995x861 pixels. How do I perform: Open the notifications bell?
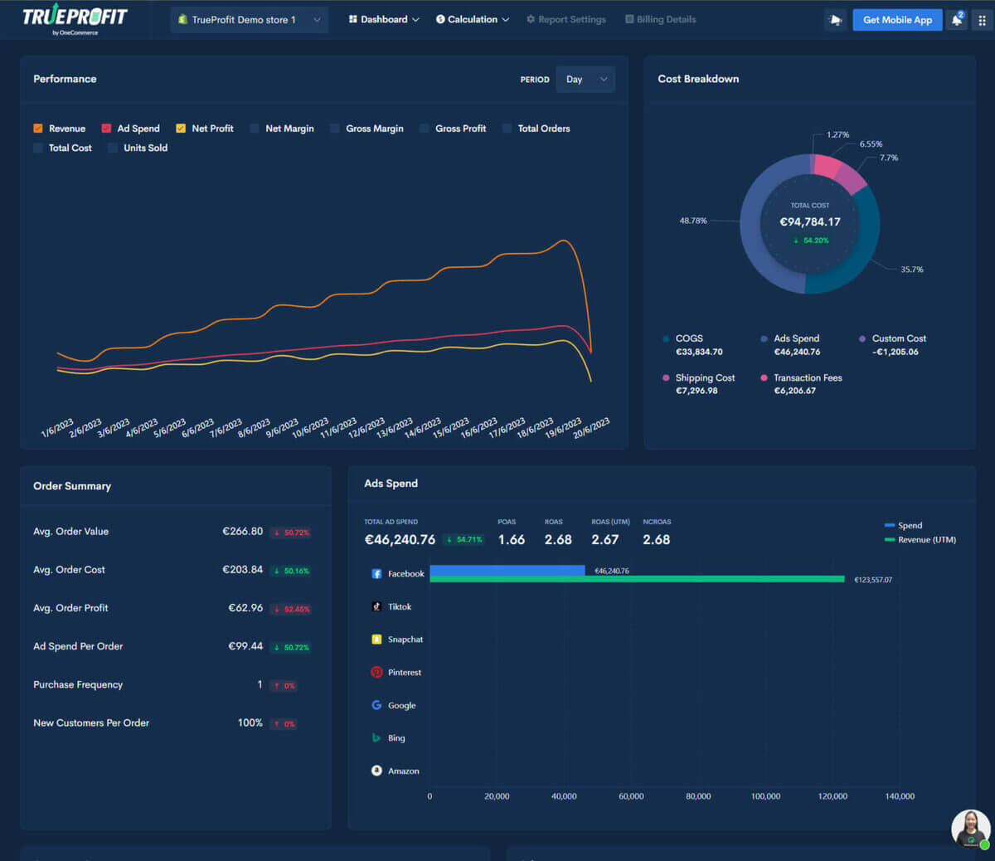tap(955, 19)
